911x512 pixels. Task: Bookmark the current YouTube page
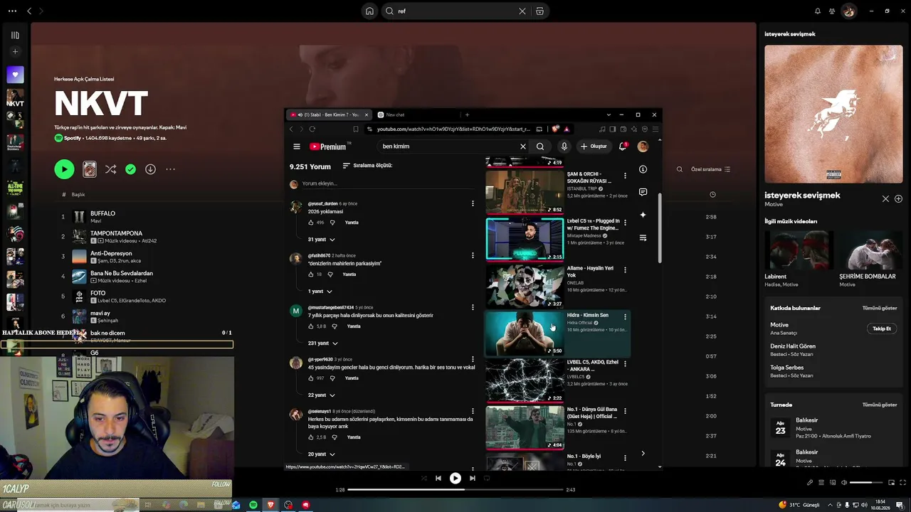tap(355, 129)
